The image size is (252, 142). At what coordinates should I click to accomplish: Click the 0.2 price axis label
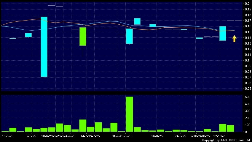coord(247,4)
